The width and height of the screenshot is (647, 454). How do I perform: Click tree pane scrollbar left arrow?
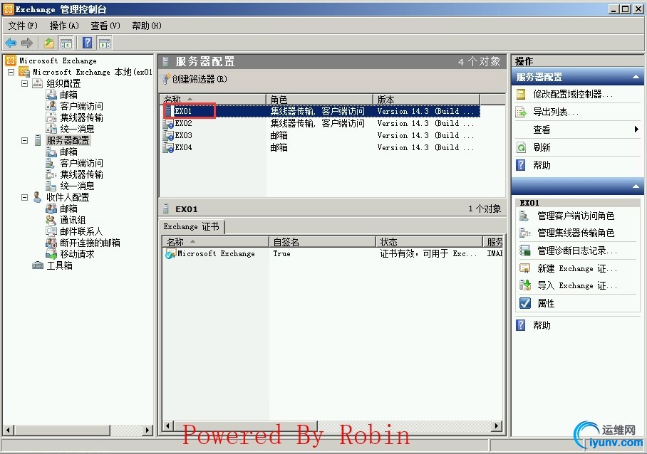click(8, 431)
